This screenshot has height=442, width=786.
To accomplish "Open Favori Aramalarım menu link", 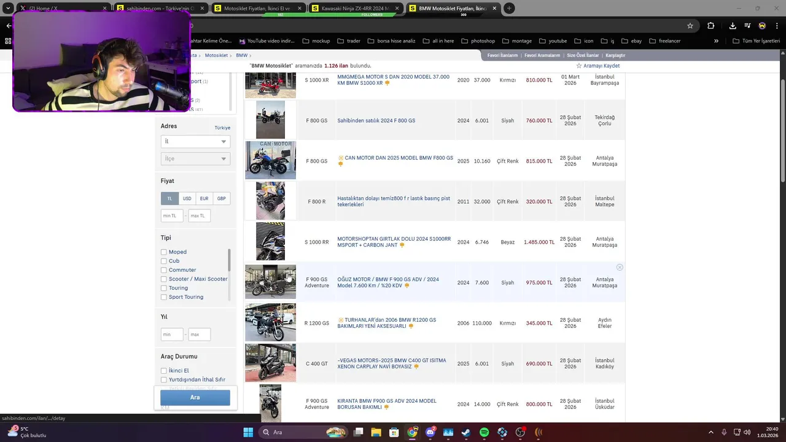I will click(542, 55).
